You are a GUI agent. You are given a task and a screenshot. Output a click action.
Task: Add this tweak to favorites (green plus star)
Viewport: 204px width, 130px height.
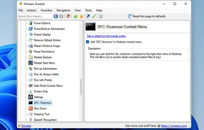(x=76, y=16)
